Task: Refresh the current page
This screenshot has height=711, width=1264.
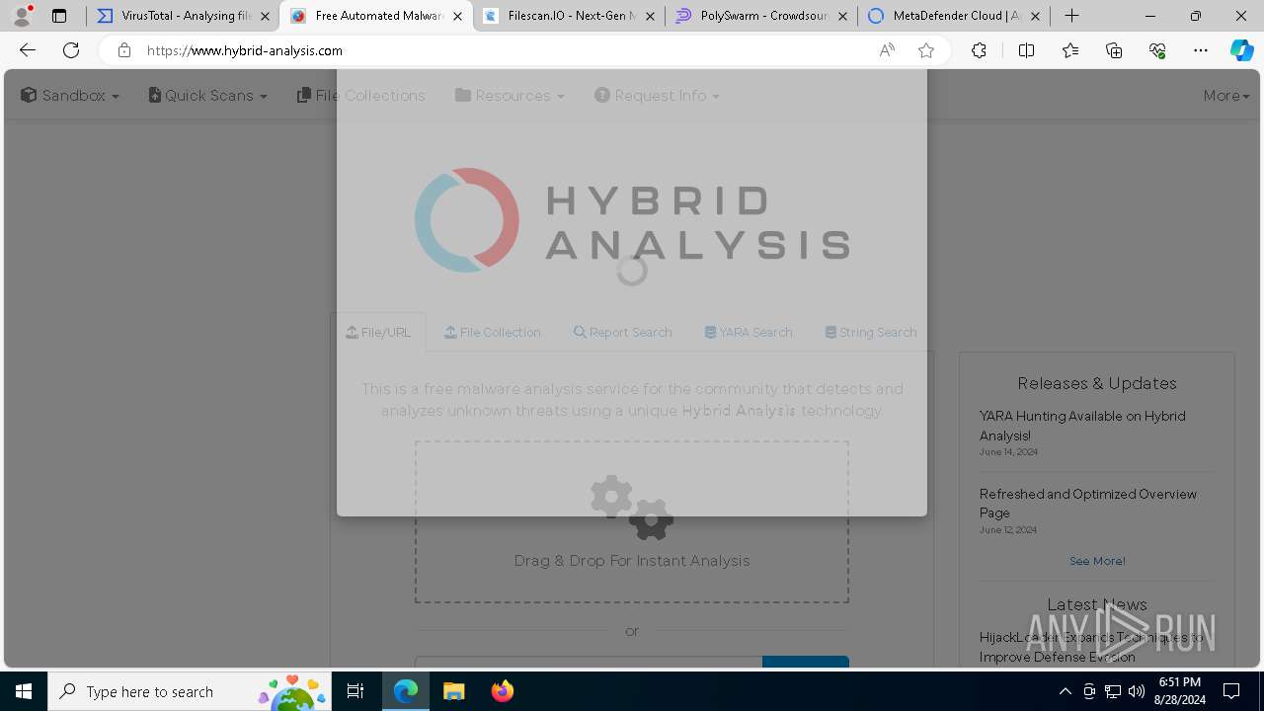Action: [71, 50]
